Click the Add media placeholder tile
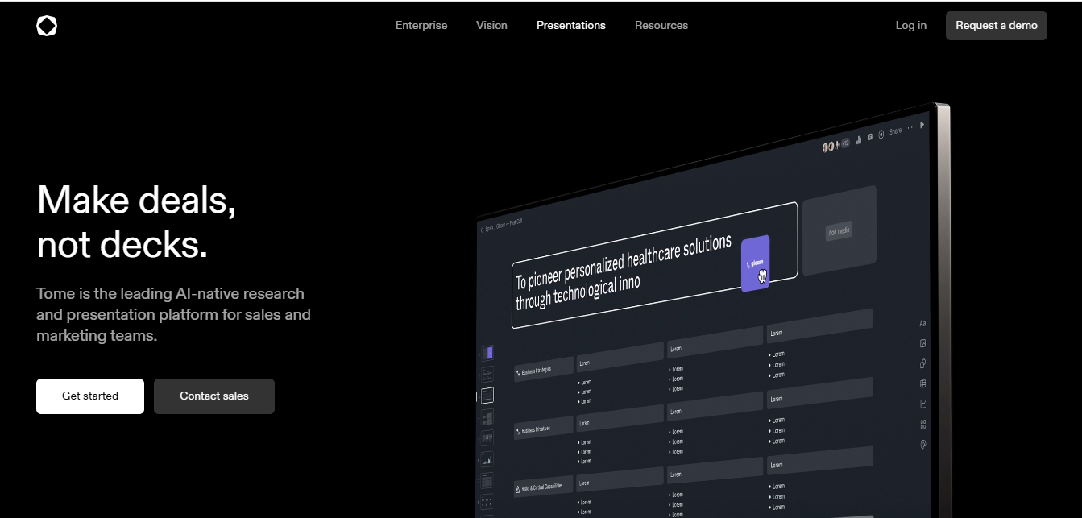Screen dimensions: 1082x518 click(839, 231)
